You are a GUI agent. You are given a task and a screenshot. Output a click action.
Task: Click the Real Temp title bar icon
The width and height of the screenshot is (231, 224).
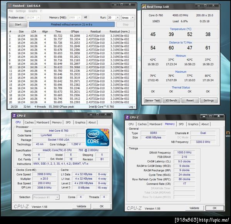[144, 7]
